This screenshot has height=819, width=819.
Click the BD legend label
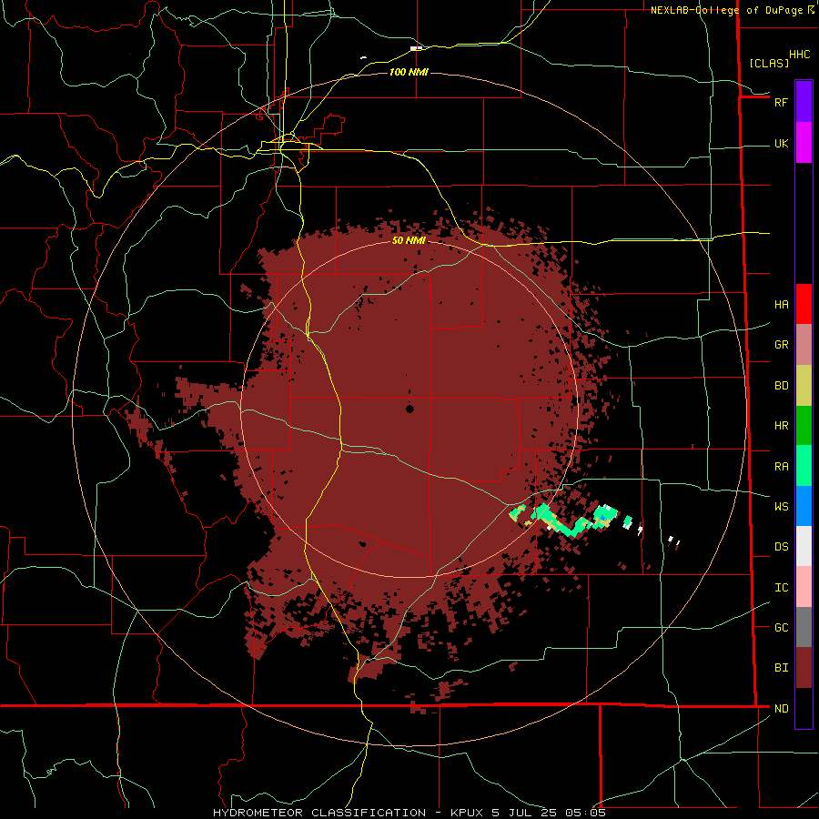[781, 386]
